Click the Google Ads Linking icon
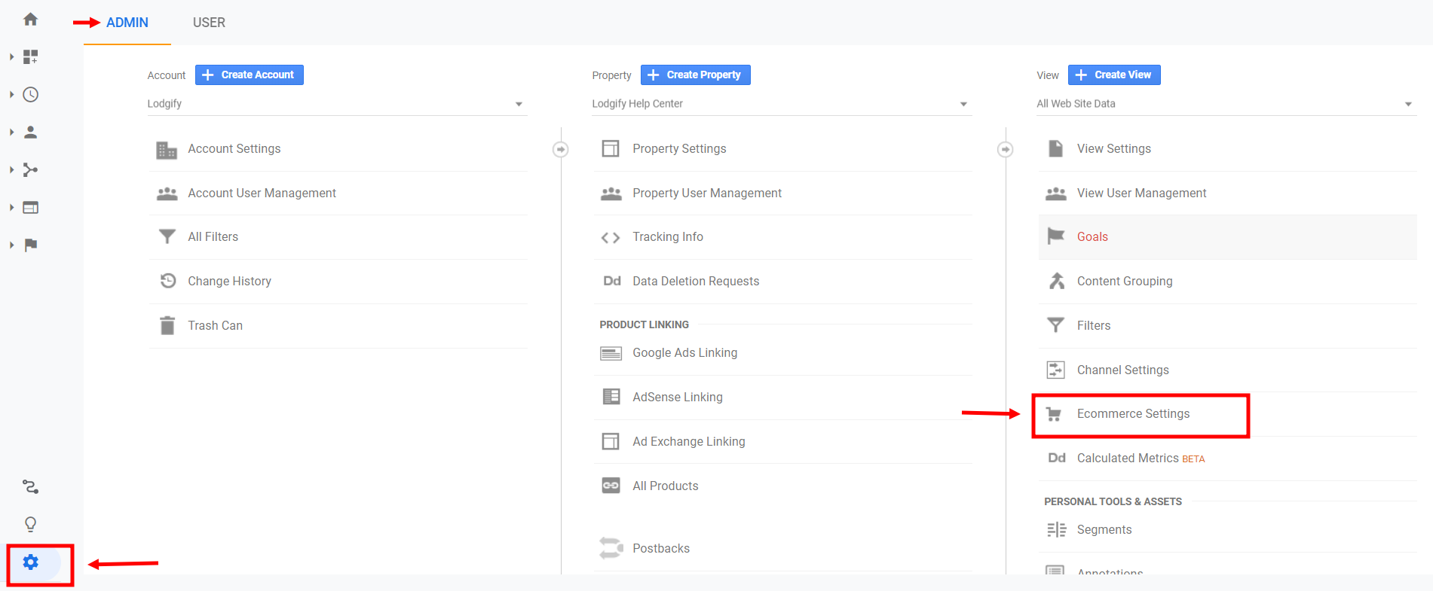 (x=611, y=353)
